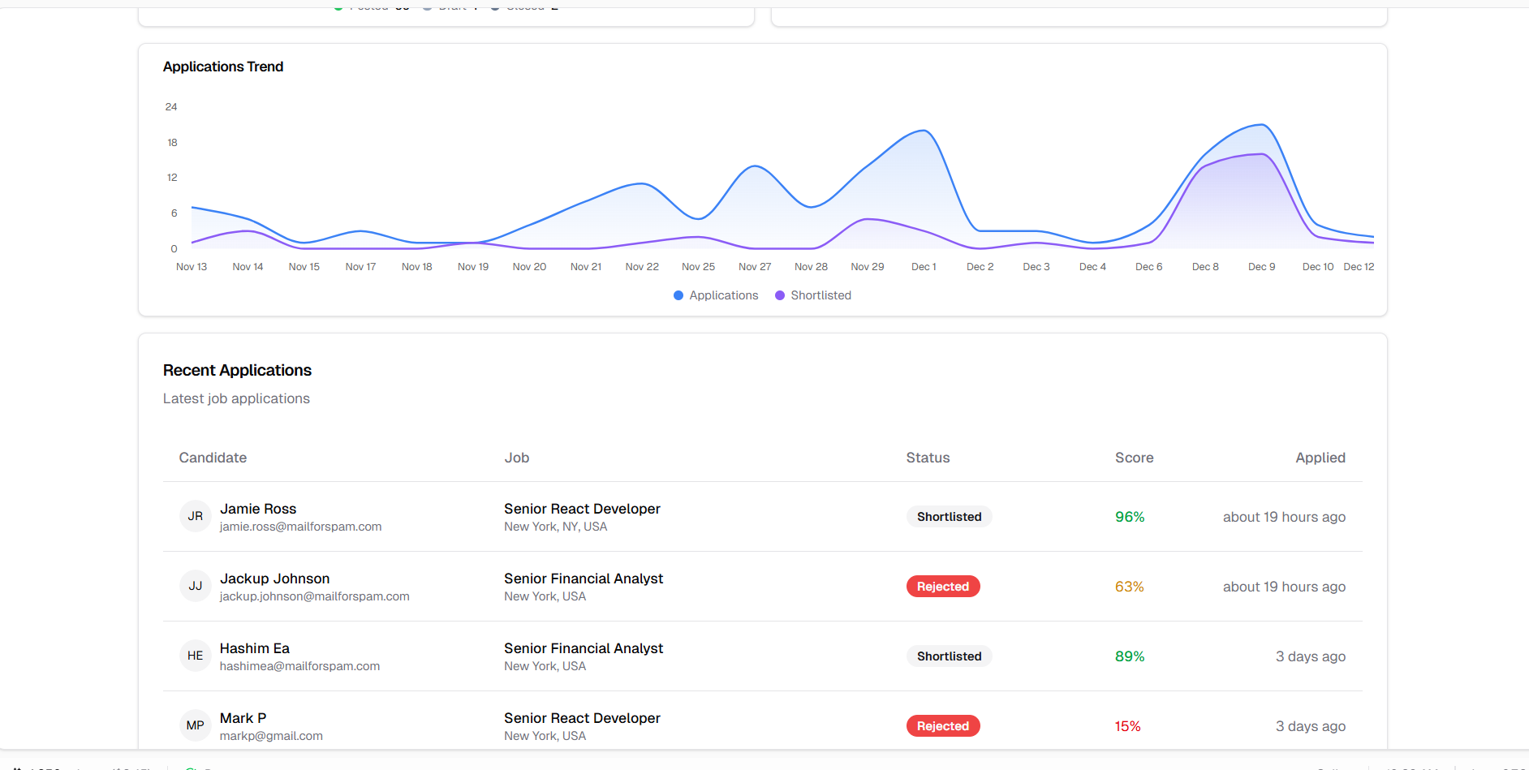
Task: Sort by the Score column header
Action: (1134, 458)
